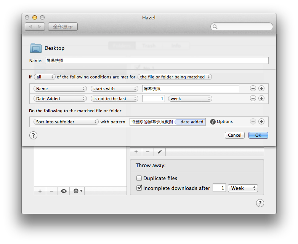This screenshot has height=244, width=298.
Task: Click the Cancel button
Action: point(234,135)
